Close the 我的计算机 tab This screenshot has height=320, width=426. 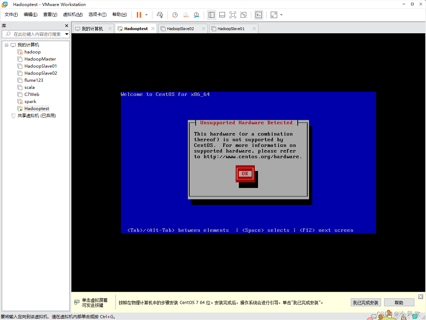coord(110,29)
